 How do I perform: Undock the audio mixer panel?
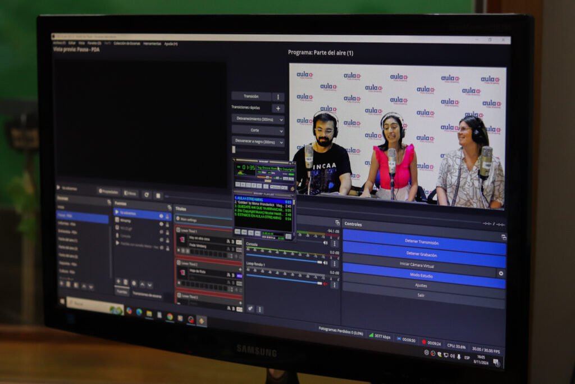[337, 223]
